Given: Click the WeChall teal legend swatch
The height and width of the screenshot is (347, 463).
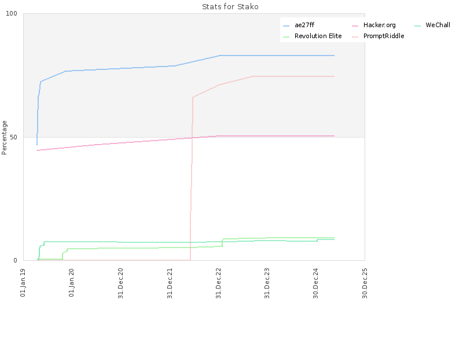Looking at the screenshot, I should pos(417,26).
